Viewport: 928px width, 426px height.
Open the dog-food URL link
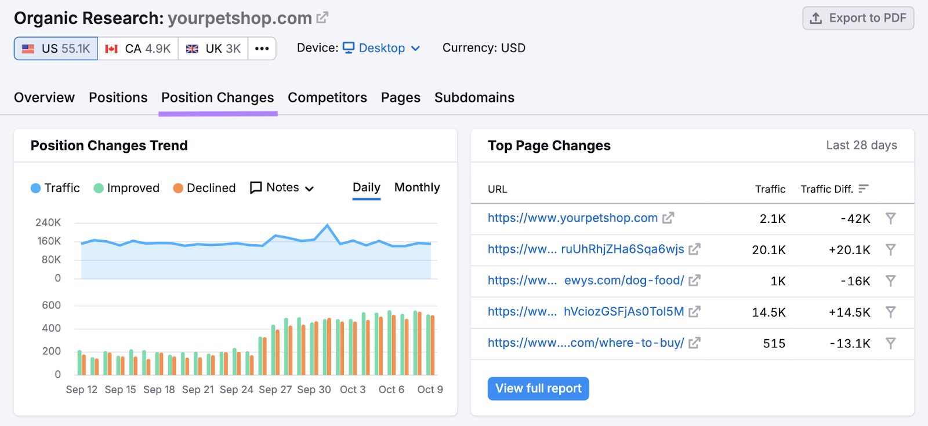586,281
